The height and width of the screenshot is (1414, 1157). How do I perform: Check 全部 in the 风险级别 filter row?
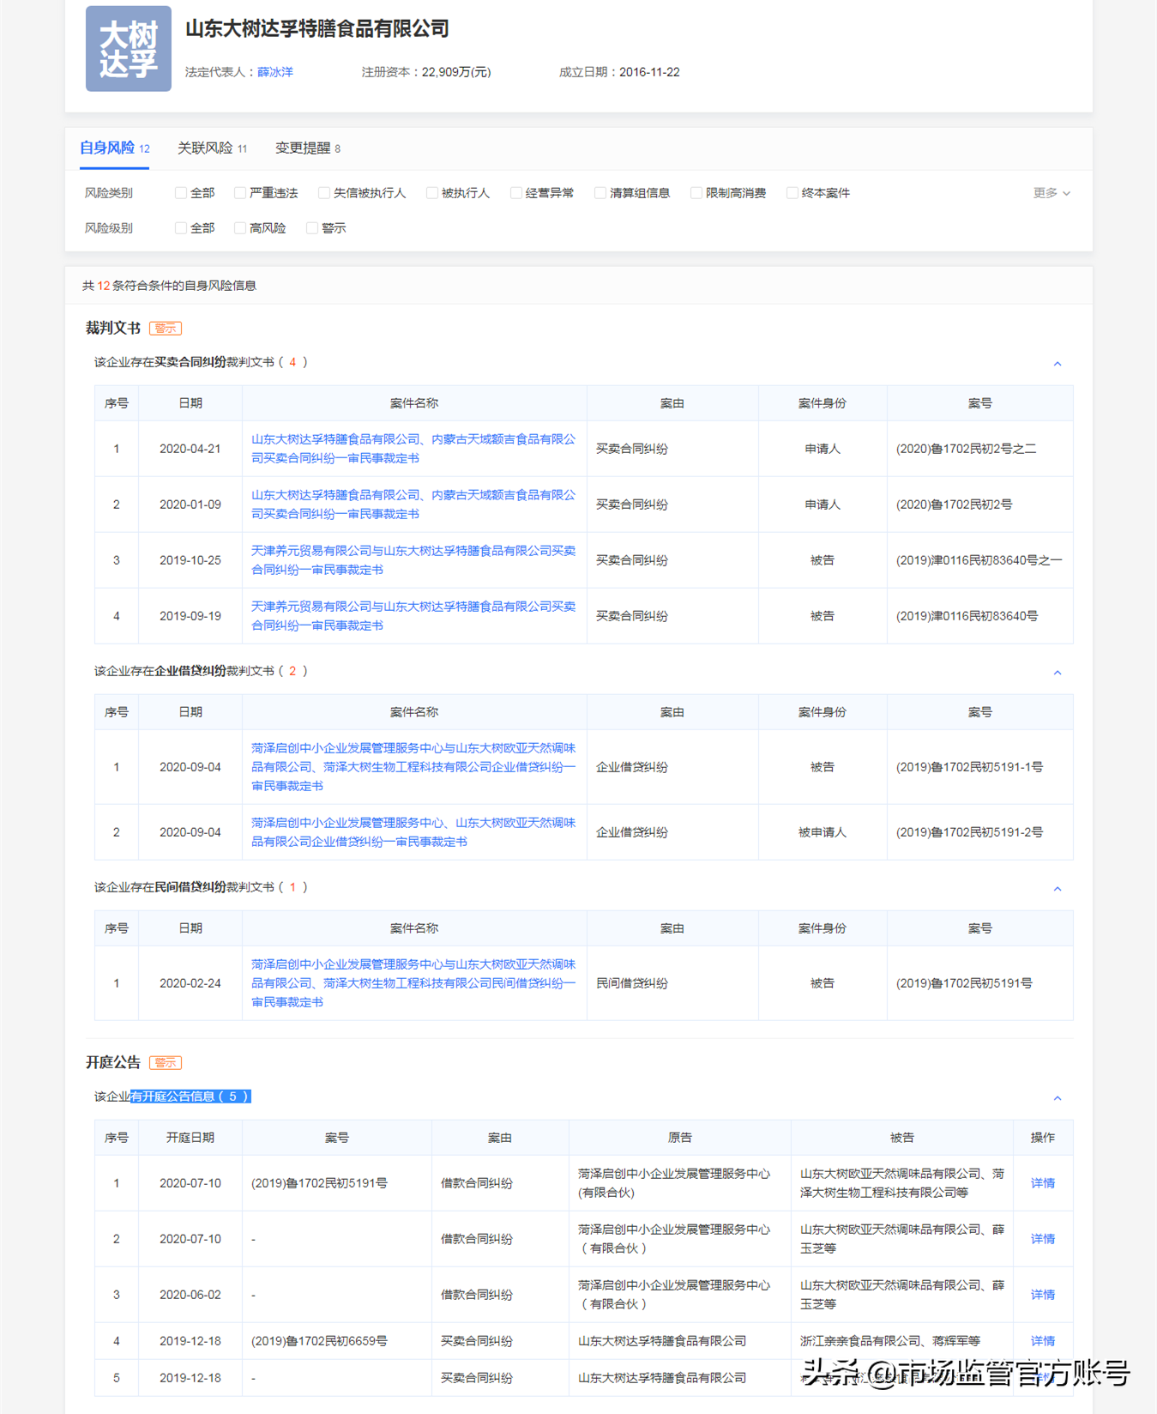[x=181, y=228]
